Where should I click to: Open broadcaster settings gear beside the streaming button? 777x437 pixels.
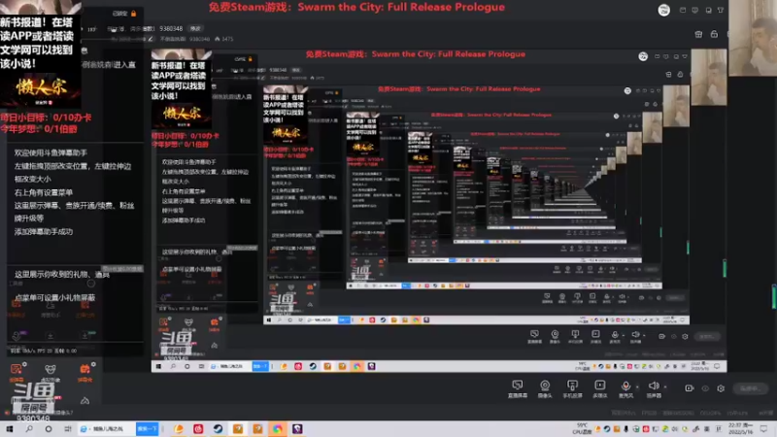coord(721,388)
